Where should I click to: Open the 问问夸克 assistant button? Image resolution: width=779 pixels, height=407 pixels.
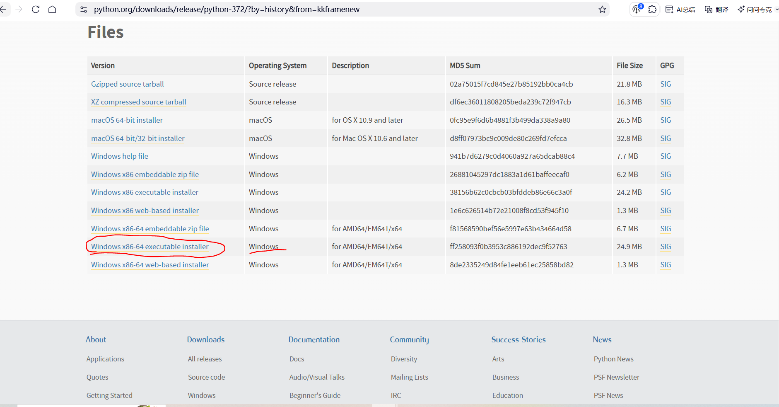(755, 10)
